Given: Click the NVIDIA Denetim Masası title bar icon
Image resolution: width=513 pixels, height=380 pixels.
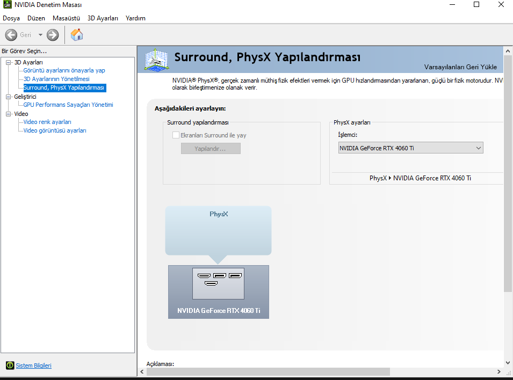Looking at the screenshot, I should coord(7,5).
